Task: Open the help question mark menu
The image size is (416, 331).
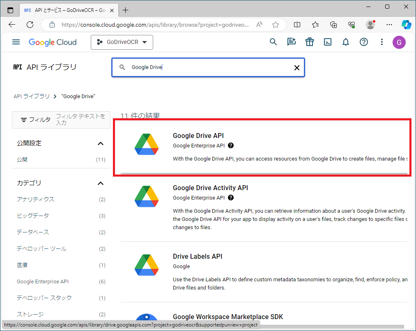Action: 364,42
